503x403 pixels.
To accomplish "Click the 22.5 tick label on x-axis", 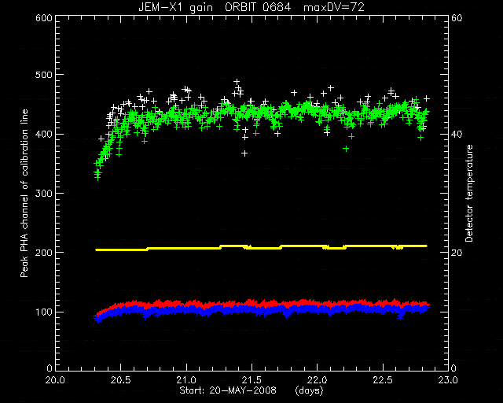I will pos(383,380).
